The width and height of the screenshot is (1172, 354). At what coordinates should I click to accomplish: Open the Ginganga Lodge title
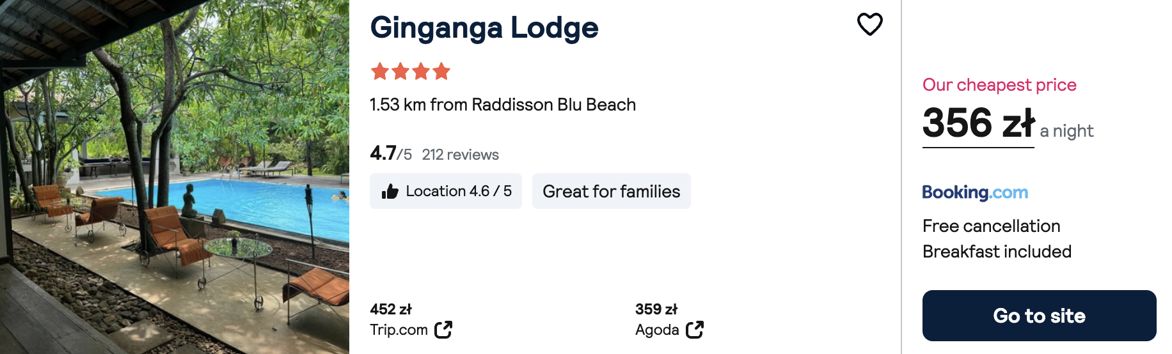click(x=484, y=27)
